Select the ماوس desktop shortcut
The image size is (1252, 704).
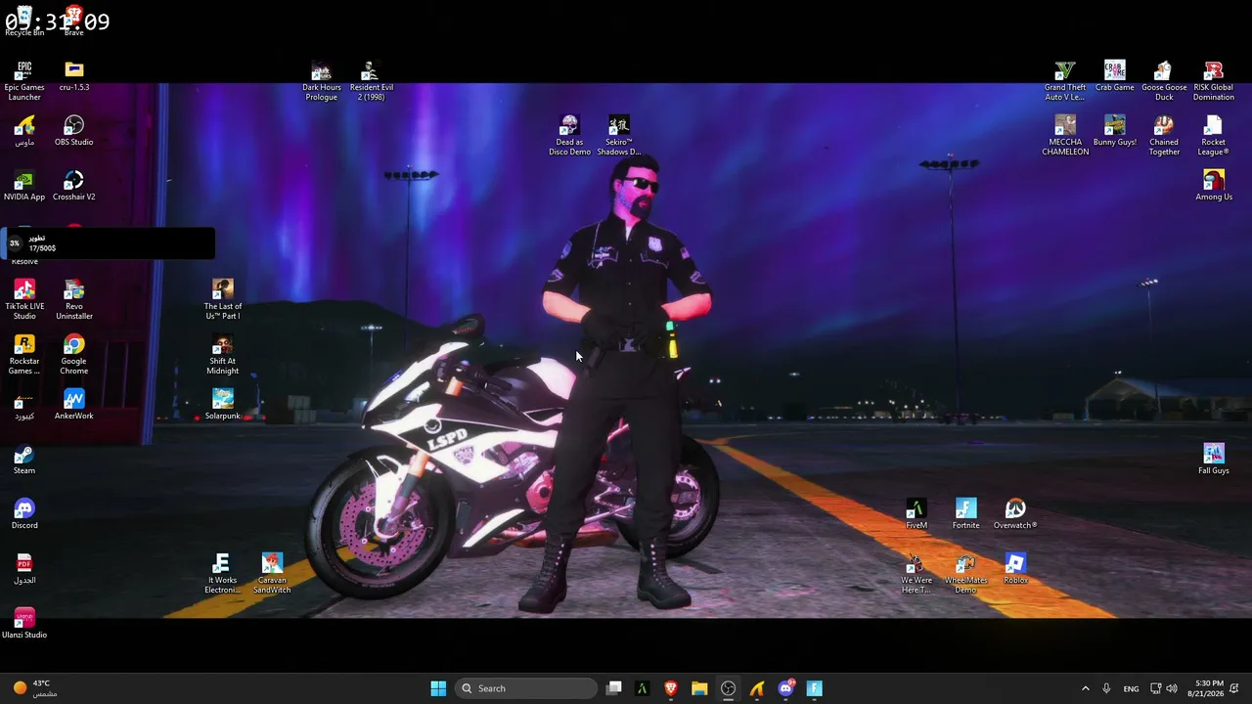pos(24,130)
